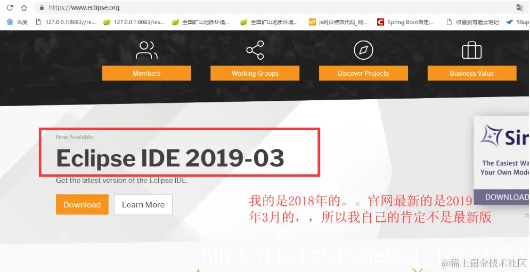Click the orange Download button
The image size is (530, 272).
click(x=82, y=204)
